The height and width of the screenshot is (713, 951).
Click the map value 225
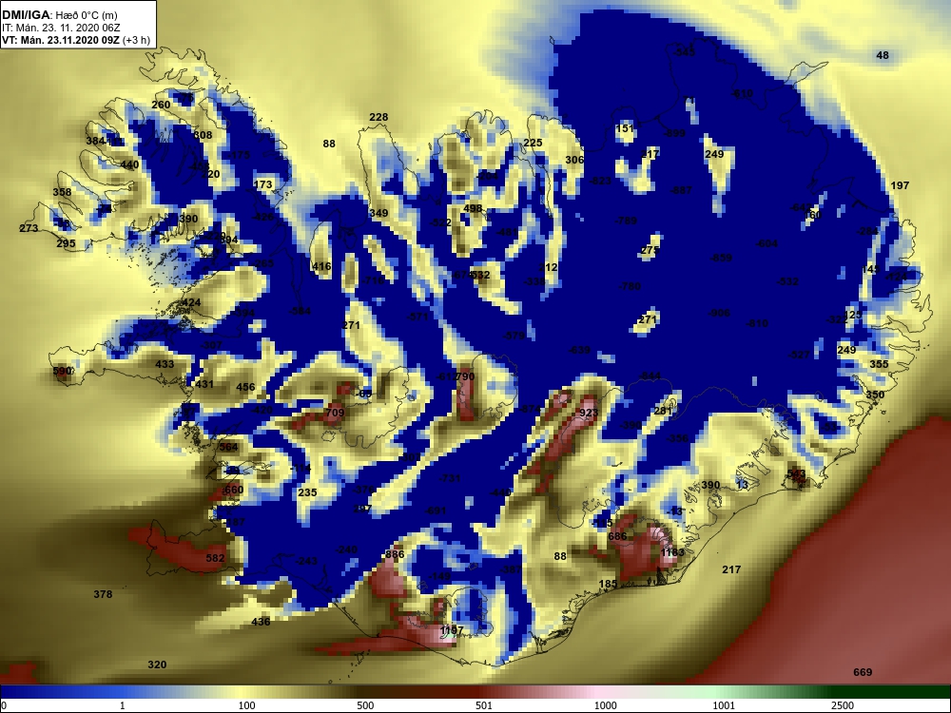coord(533,144)
